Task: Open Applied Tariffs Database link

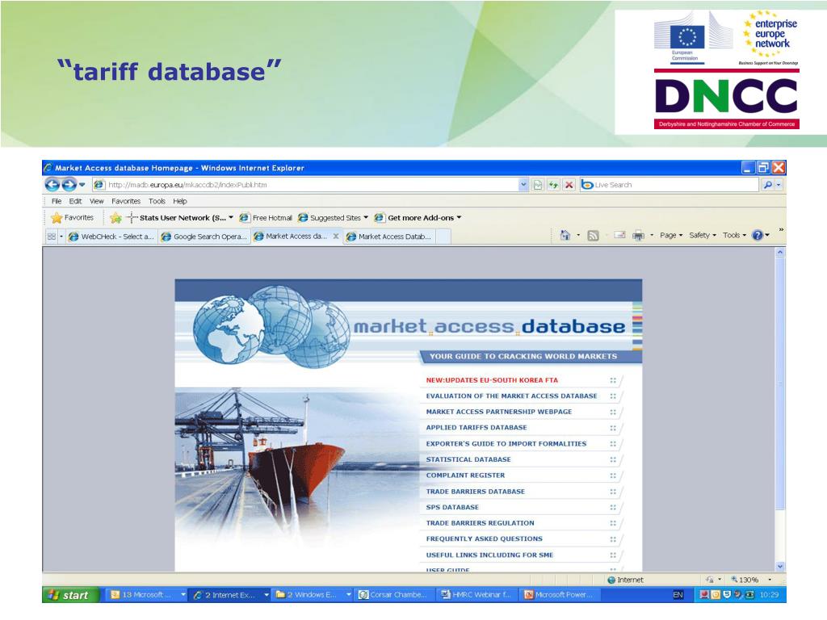Action: click(x=476, y=428)
